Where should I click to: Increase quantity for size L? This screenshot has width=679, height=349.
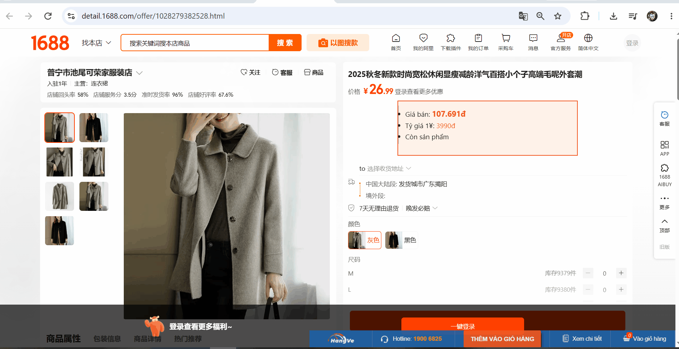[621, 289]
